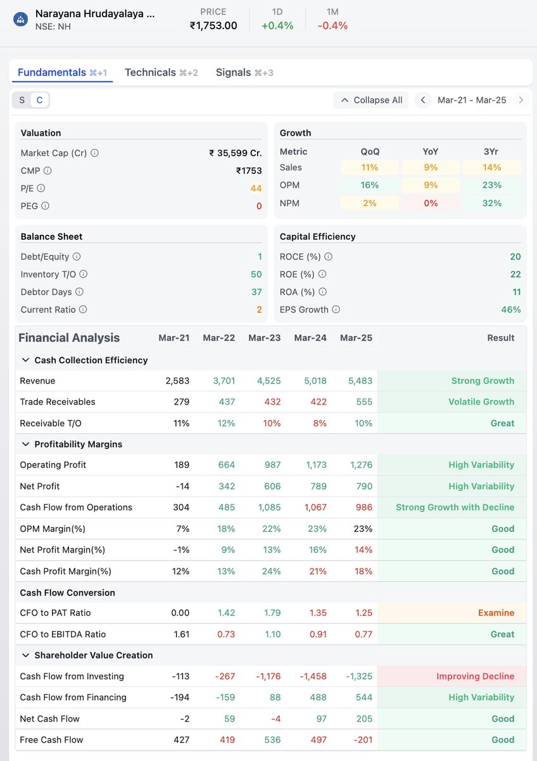The image size is (537, 761).
Task: Click Mar-21 - Mar-25 date range label
Action: (x=472, y=100)
